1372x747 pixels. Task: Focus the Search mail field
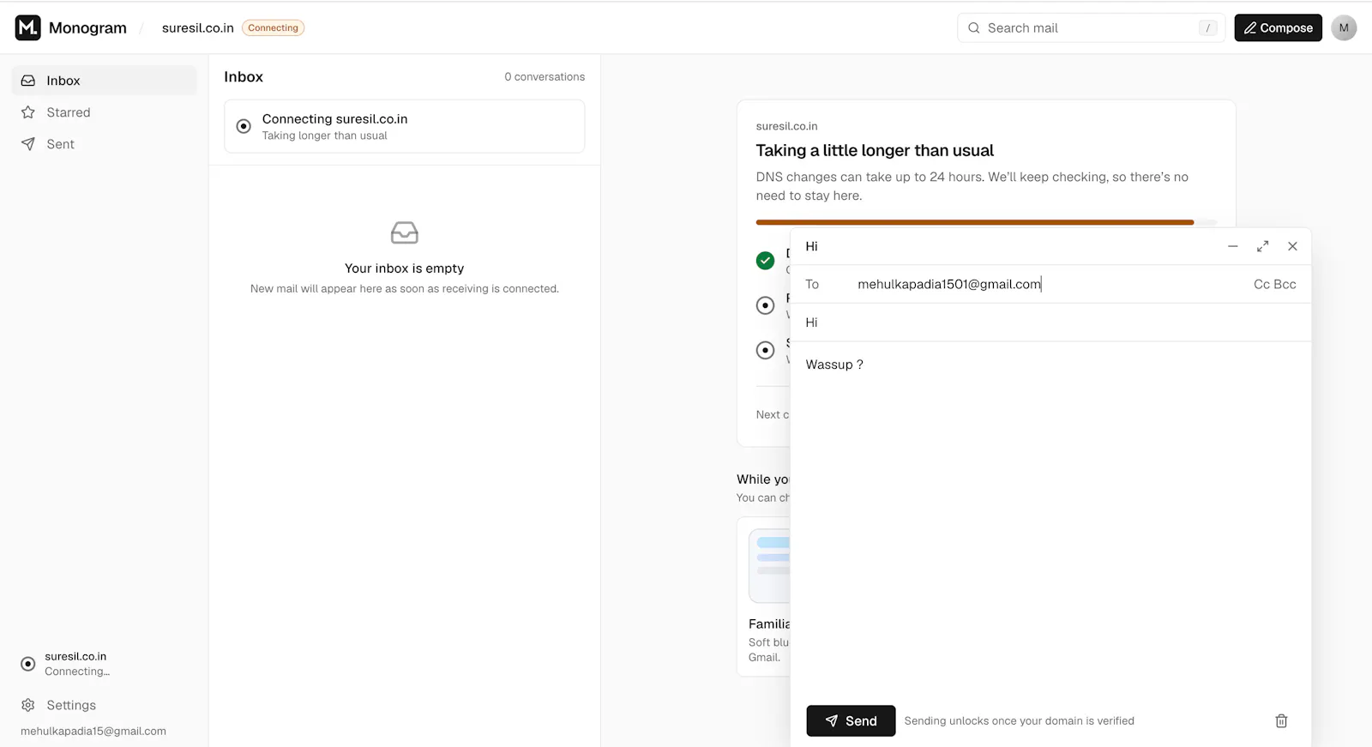[1091, 27]
